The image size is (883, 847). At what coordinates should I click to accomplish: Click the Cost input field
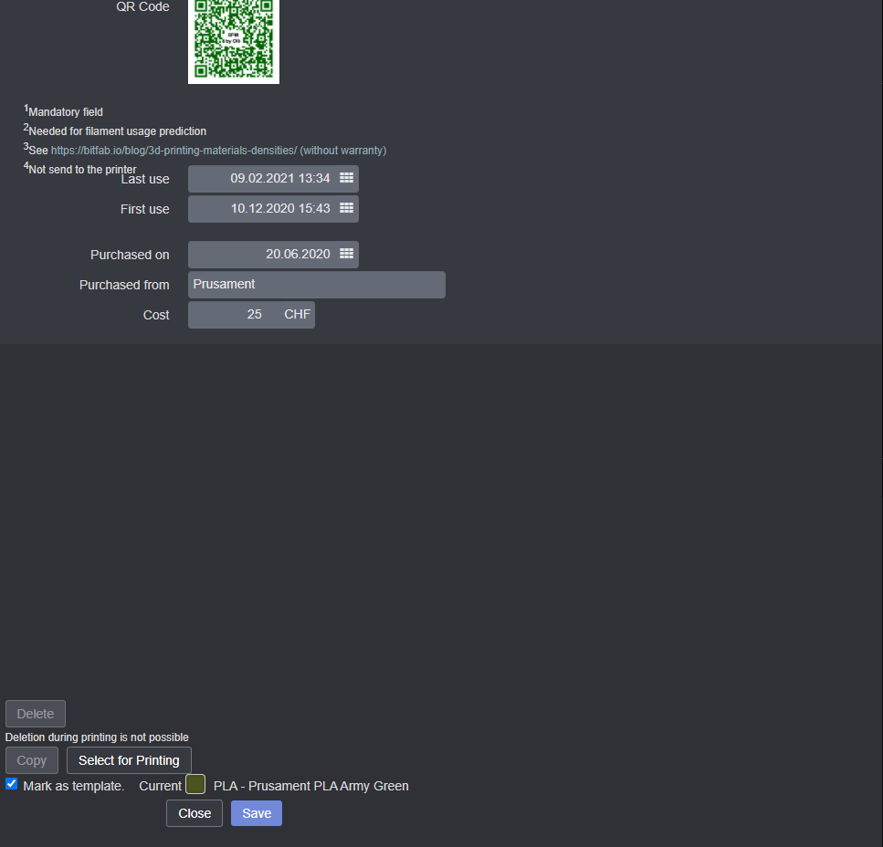pos(237,314)
